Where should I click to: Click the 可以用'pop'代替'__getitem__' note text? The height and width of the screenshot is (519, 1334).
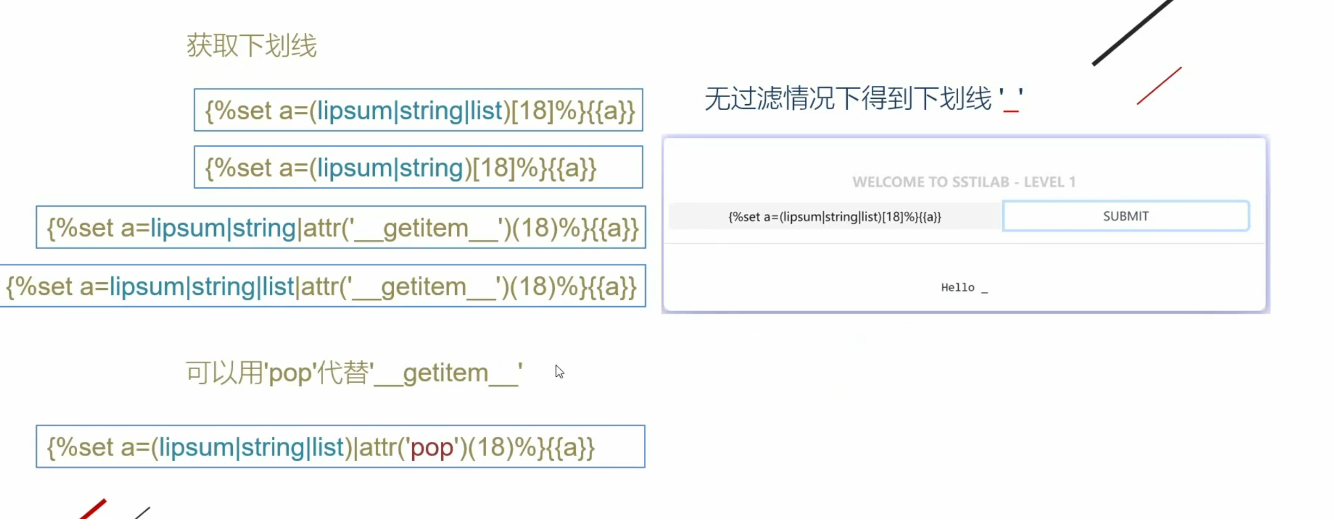point(354,373)
